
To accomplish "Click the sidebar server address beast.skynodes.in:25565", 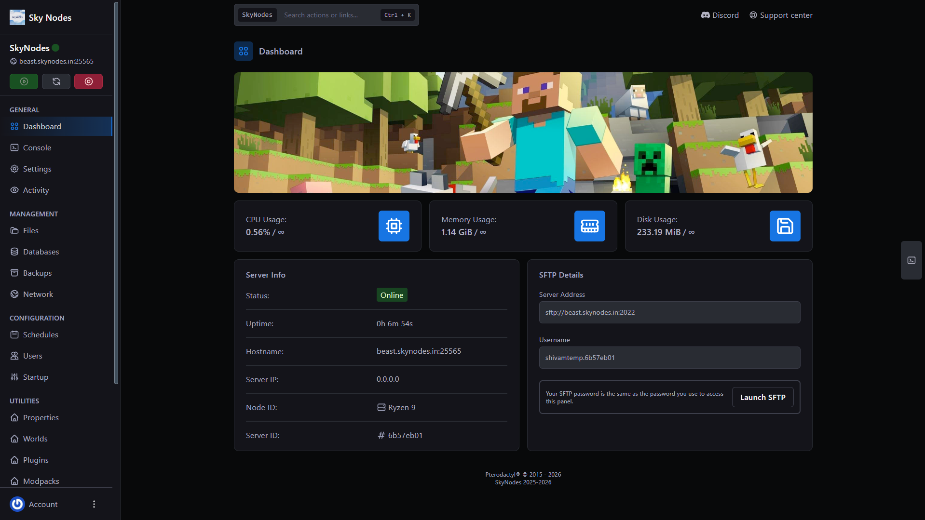I will [x=56, y=61].
